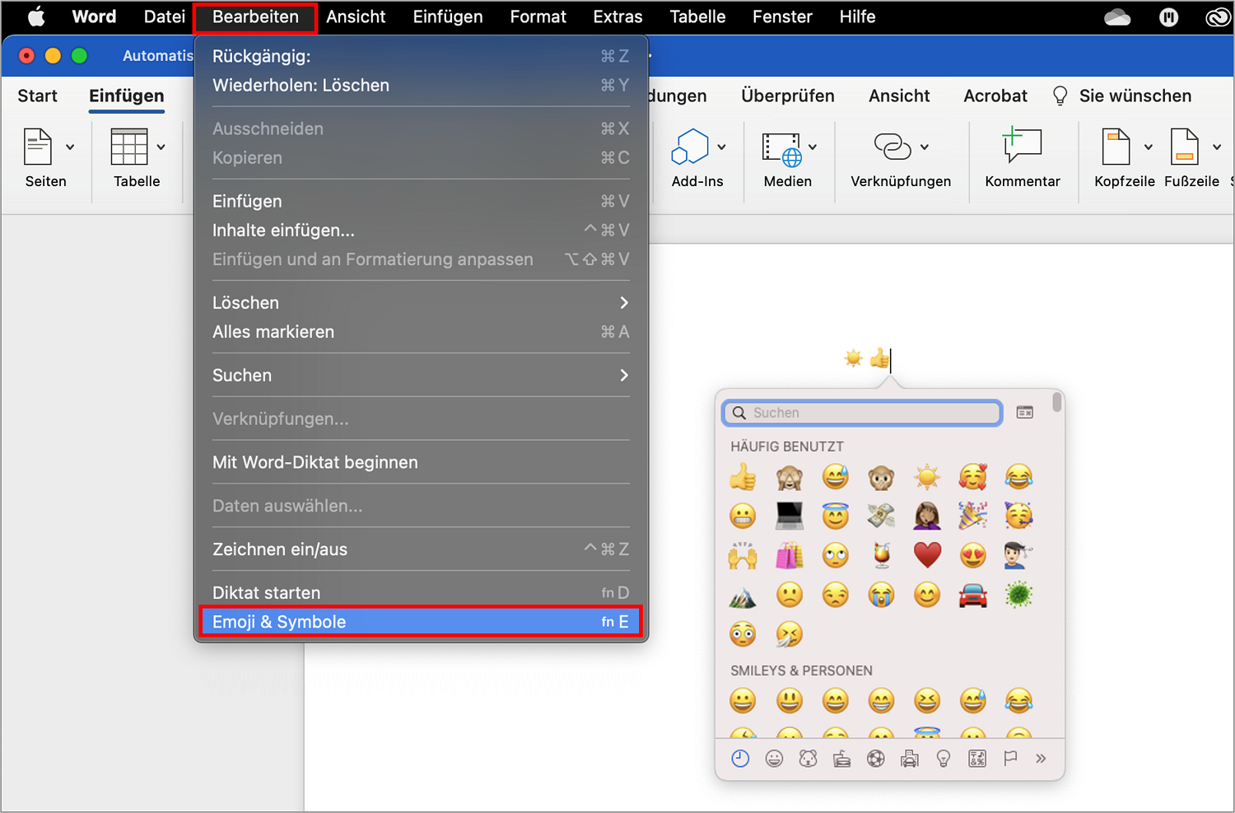
Task: Open the Kopfzeile dropdown arrow
Action: (1148, 147)
